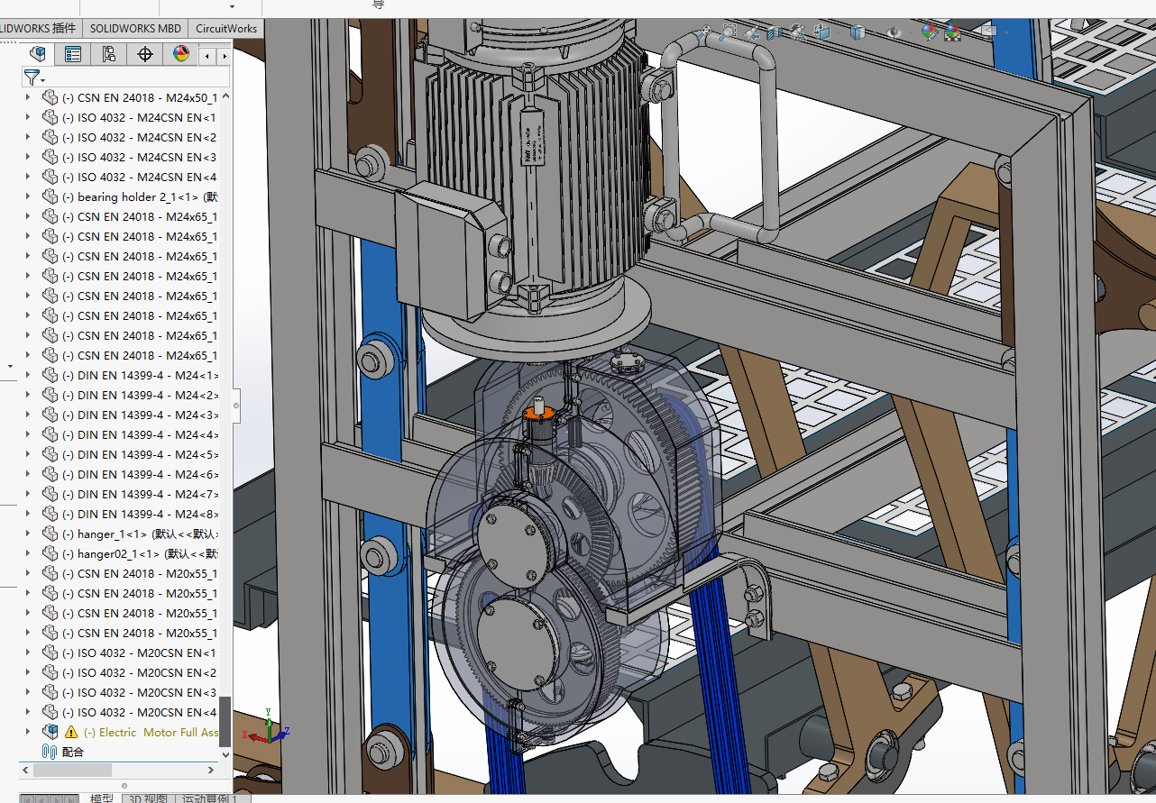This screenshot has width=1156, height=803.
Task: Select the 配合 mates folder
Action: 72,752
